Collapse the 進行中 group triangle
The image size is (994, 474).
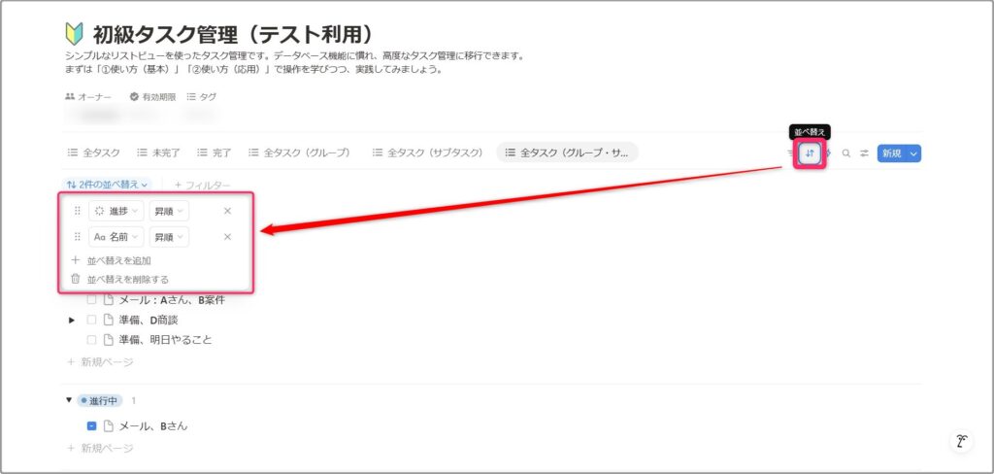69,400
